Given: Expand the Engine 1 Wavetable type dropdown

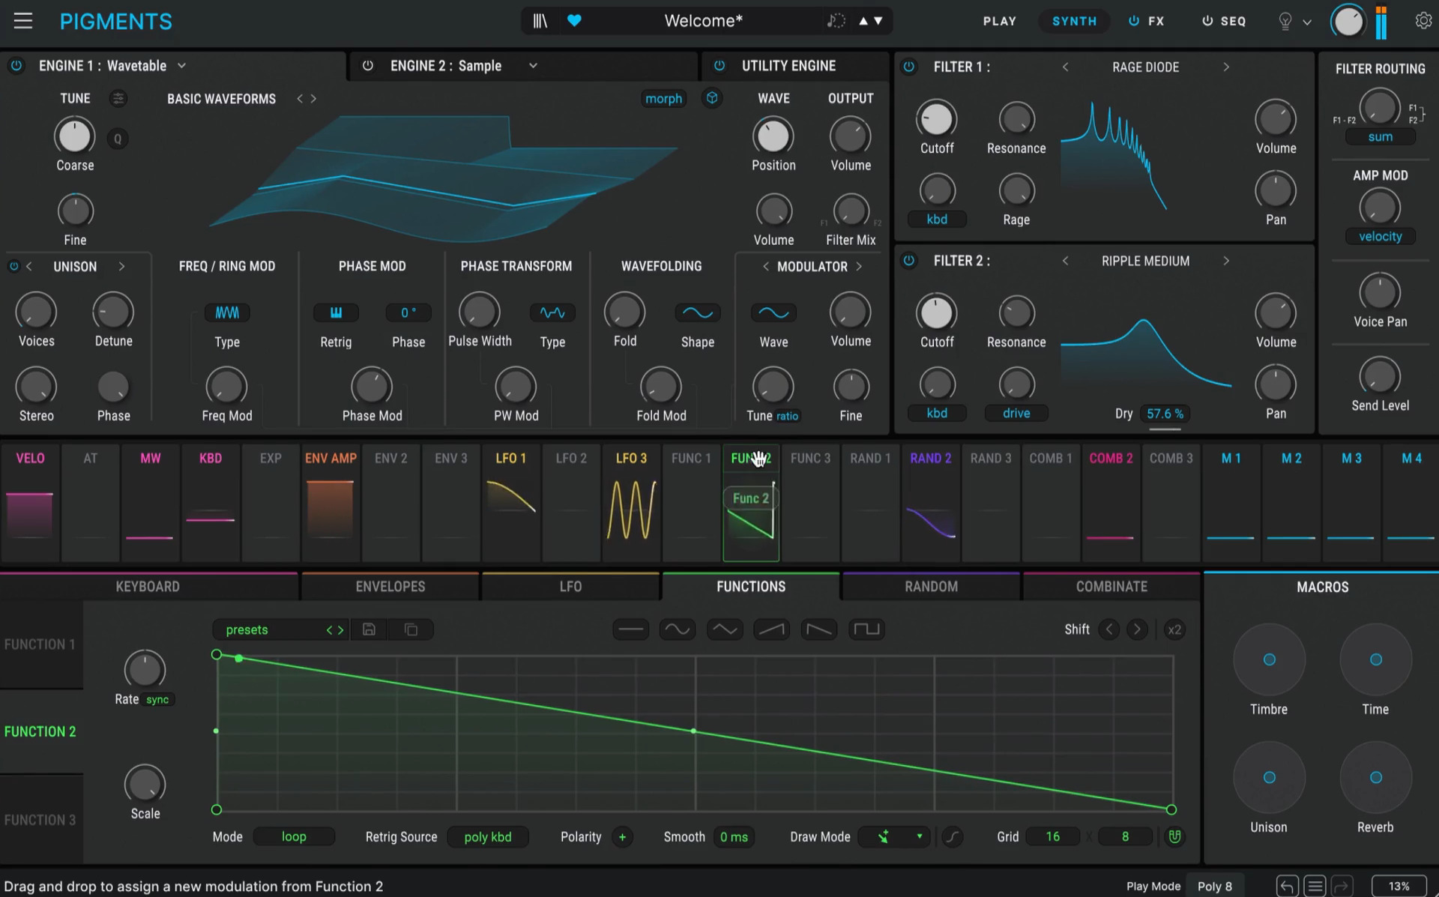Looking at the screenshot, I should point(181,66).
